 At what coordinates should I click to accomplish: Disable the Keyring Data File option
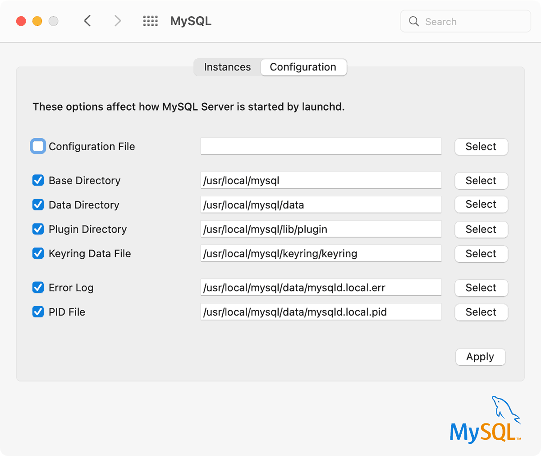point(38,253)
